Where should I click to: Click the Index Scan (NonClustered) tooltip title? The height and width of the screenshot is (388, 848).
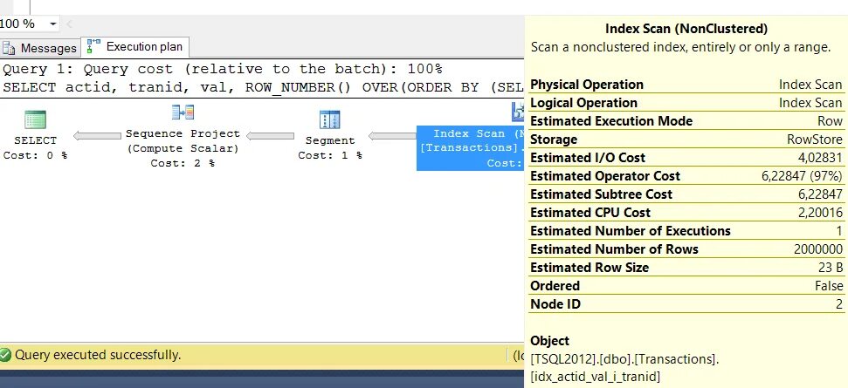686,29
